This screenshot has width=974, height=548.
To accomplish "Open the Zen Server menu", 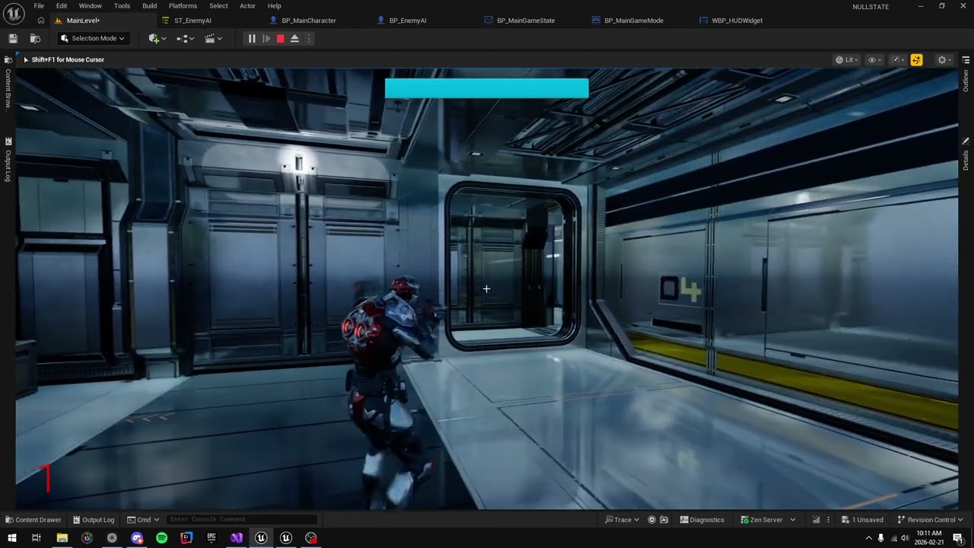I will click(768, 520).
